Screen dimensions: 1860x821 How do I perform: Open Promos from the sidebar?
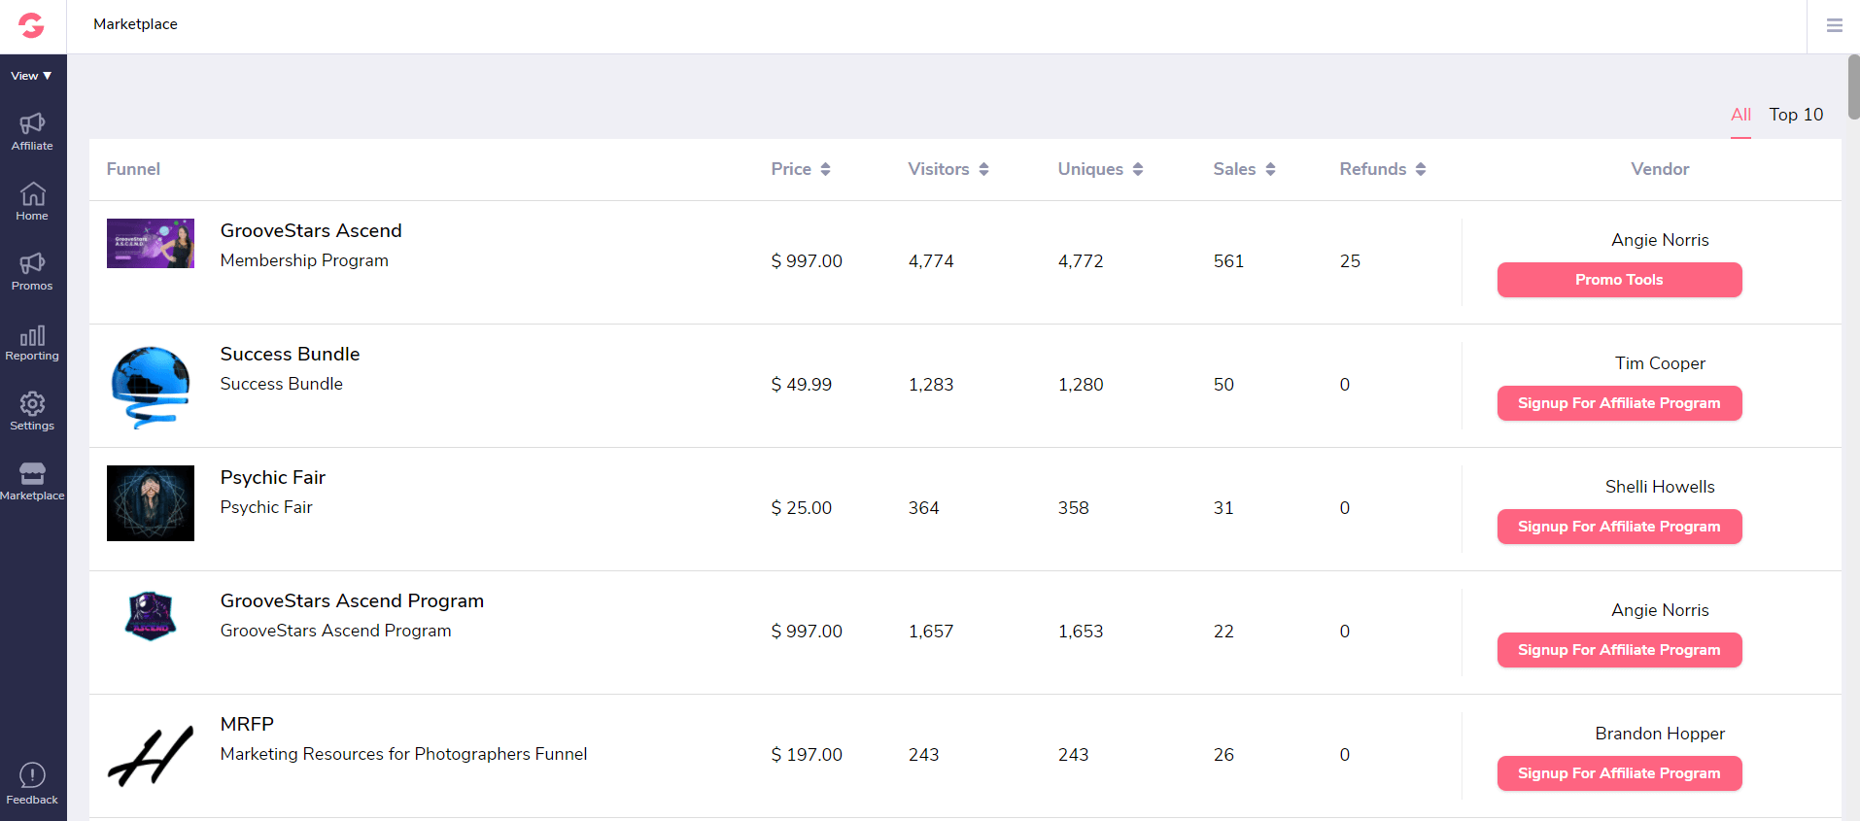pyautogui.click(x=32, y=272)
